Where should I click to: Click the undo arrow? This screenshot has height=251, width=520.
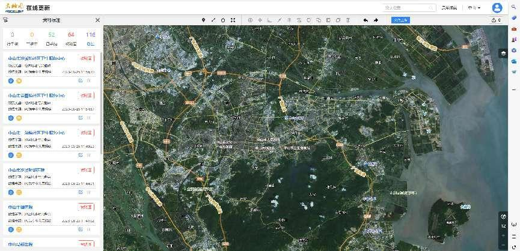click(366, 20)
